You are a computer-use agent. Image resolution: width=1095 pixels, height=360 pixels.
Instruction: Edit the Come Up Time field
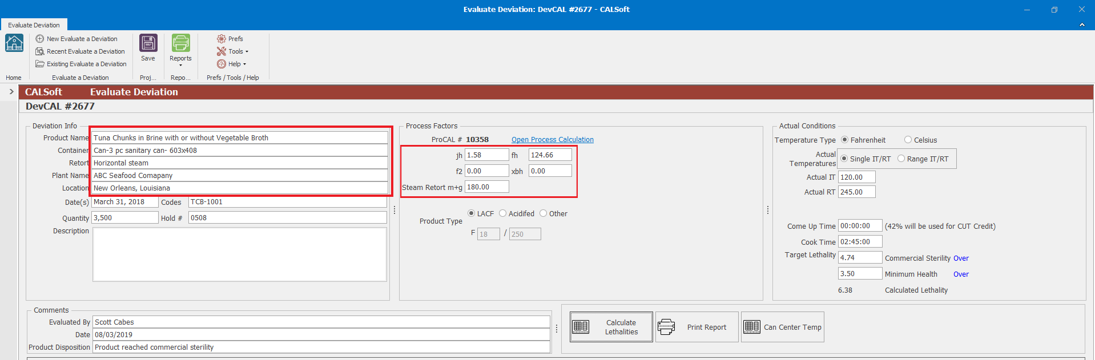coord(860,225)
